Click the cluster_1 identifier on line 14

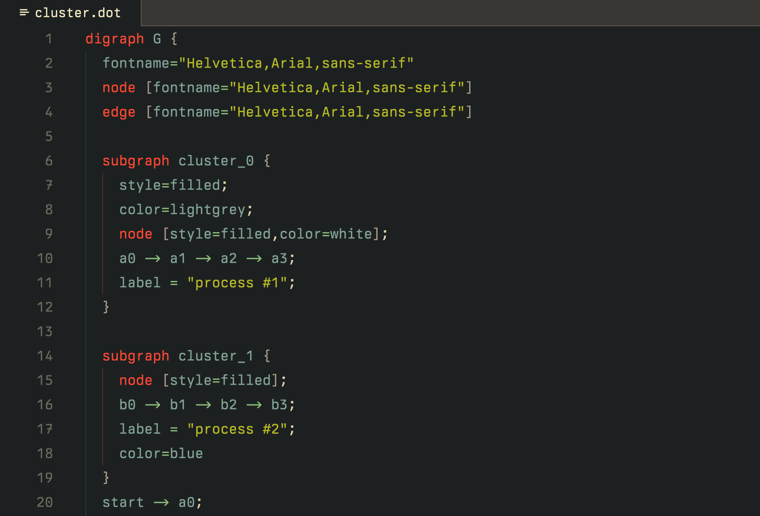(x=216, y=356)
